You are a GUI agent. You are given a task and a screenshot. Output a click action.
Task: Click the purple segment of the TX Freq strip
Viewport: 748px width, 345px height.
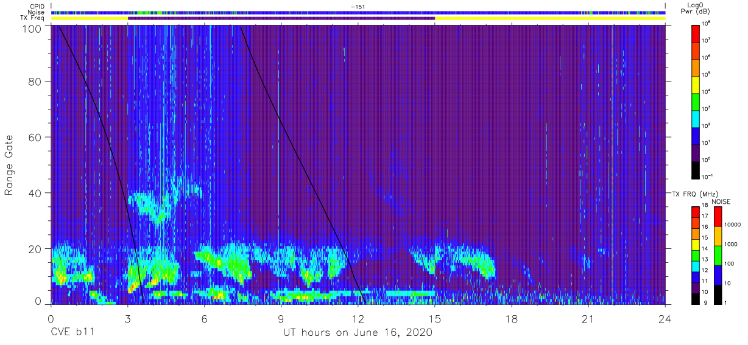pos(281,18)
